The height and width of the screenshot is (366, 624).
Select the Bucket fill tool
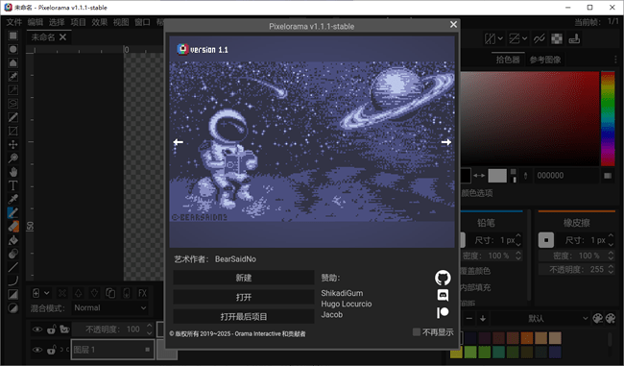click(x=12, y=240)
